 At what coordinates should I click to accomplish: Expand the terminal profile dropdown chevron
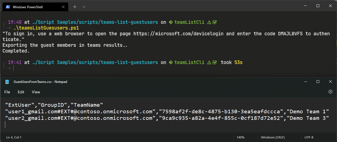coord(84,7)
